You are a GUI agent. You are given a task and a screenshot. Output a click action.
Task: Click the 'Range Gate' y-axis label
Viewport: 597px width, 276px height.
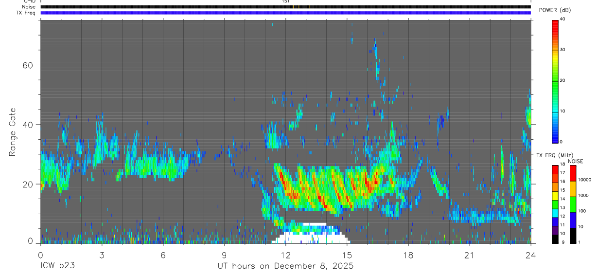(14, 132)
